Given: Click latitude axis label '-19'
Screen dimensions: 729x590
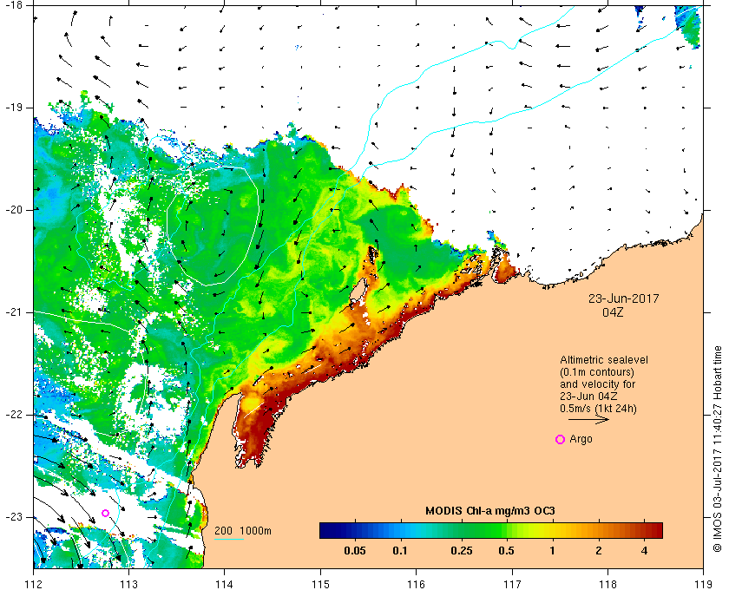Looking at the screenshot, I should click(x=13, y=108).
